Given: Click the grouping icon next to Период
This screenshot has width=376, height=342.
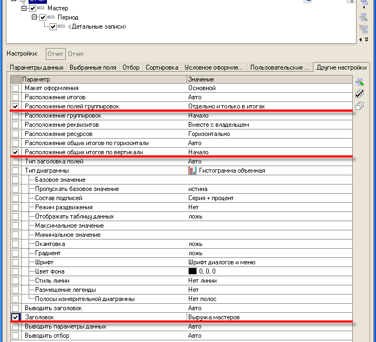Looking at the screenshot, I should click(x=51, y=17).
